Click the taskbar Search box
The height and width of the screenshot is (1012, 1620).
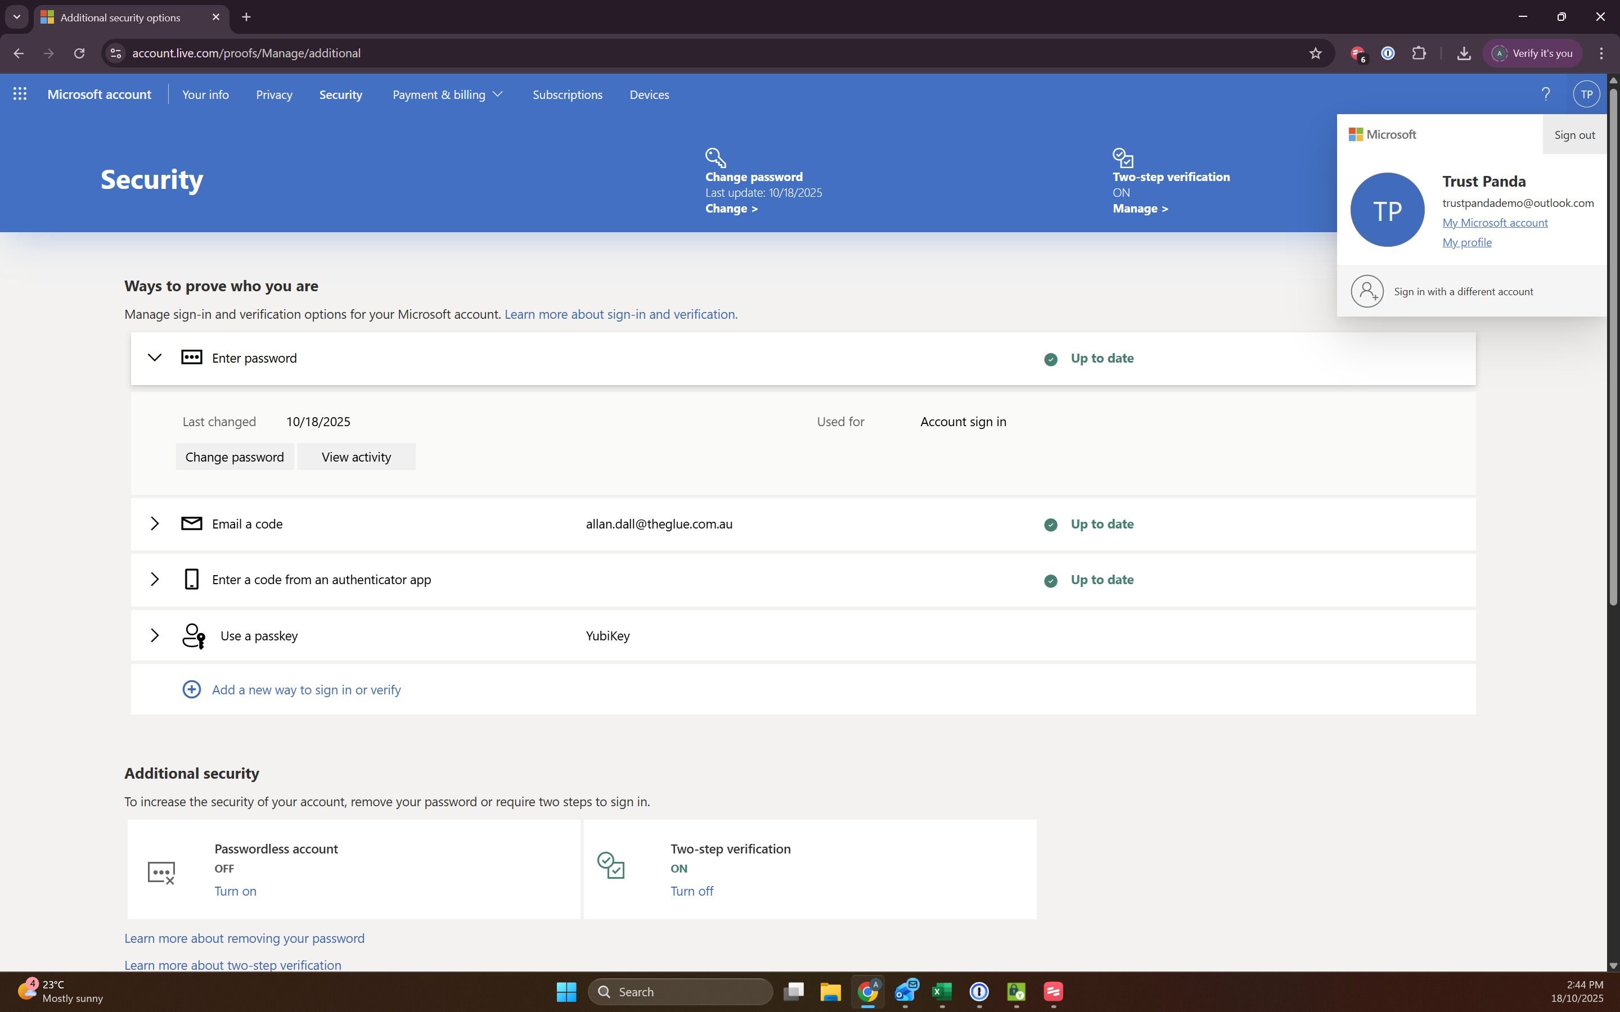(x=680, y=991)
